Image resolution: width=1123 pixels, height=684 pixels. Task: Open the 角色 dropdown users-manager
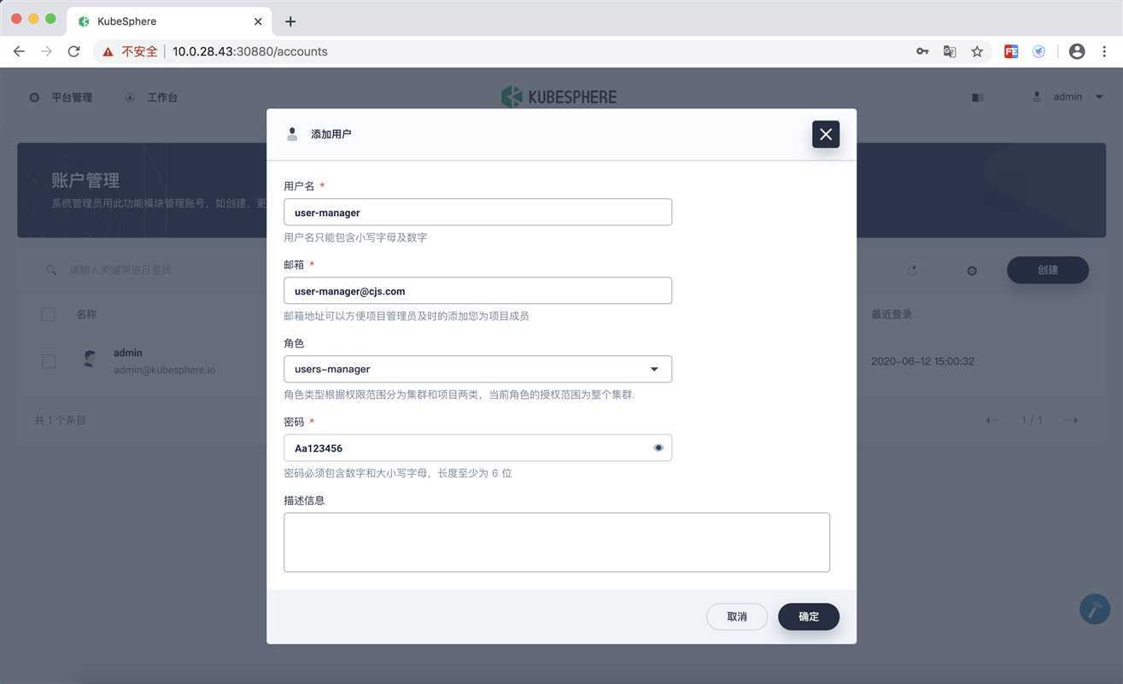(477, 369)
